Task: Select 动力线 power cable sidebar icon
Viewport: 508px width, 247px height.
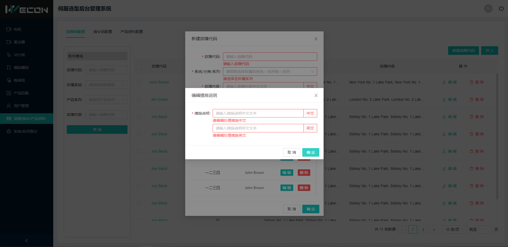Action: point(9,55)
